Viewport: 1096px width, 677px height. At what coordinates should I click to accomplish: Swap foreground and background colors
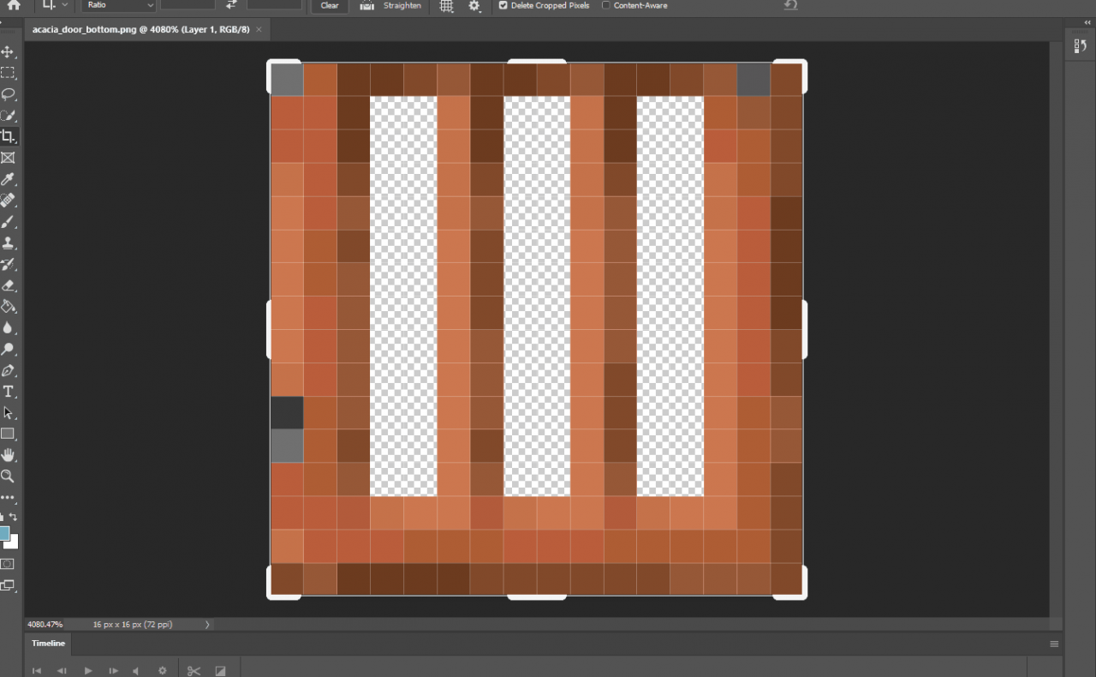click(13, 518)
